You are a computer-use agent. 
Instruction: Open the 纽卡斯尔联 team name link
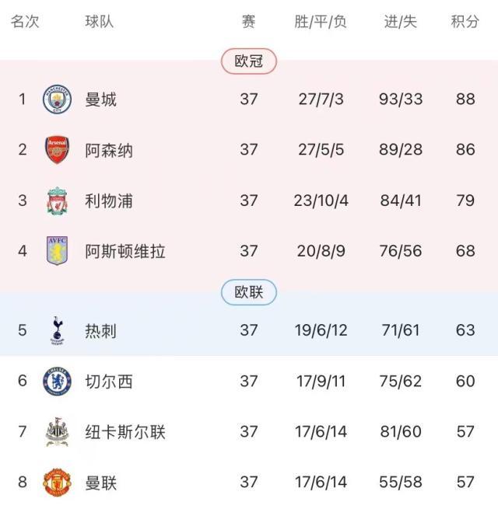(x=125, y=432)
